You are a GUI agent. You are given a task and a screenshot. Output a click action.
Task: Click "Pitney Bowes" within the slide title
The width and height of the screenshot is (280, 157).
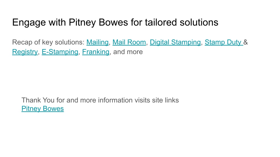(98, 23)
